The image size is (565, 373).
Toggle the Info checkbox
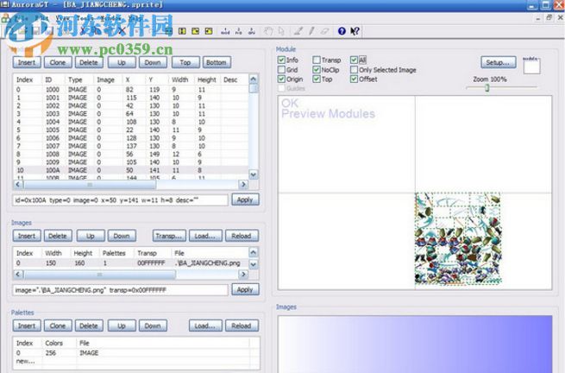(281, 60)
